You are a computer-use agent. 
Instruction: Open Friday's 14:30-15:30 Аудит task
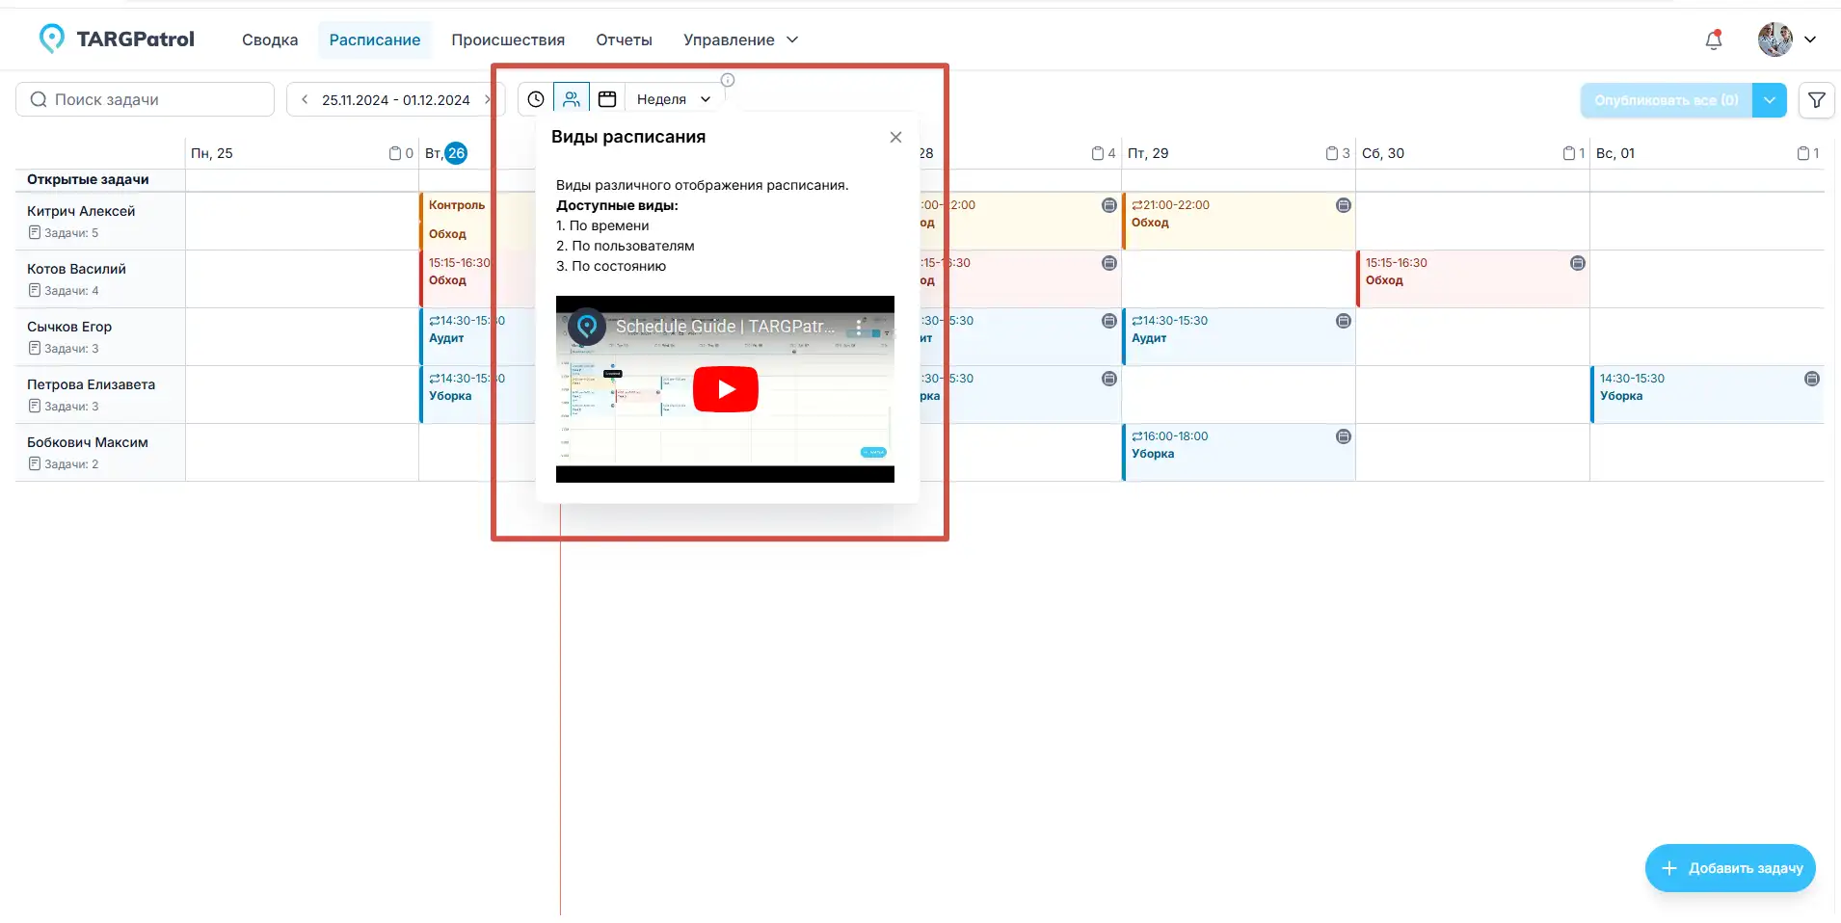[x=1239, y=336]
